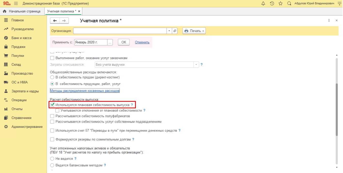
Task: Expand the Организация dropdown list
Action: click(x=169, y=31)
